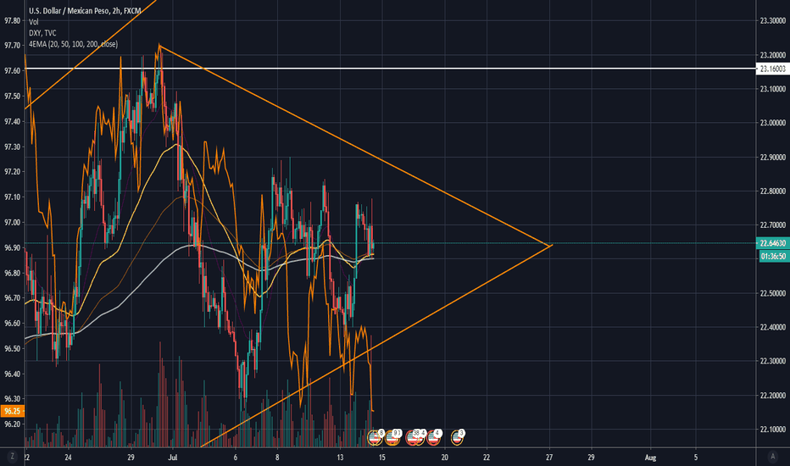Click the timezone 'Z' button at bottom-left

(x=12, y=457)
